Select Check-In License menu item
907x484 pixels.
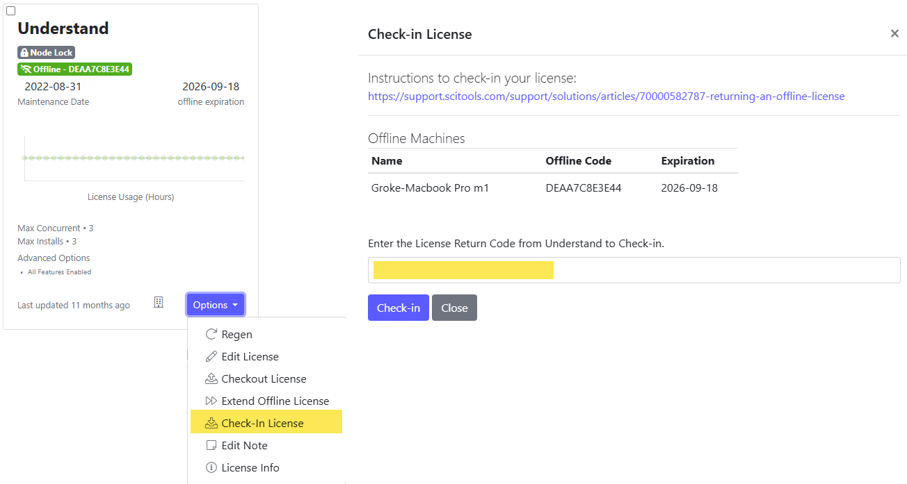pos(266,423)
